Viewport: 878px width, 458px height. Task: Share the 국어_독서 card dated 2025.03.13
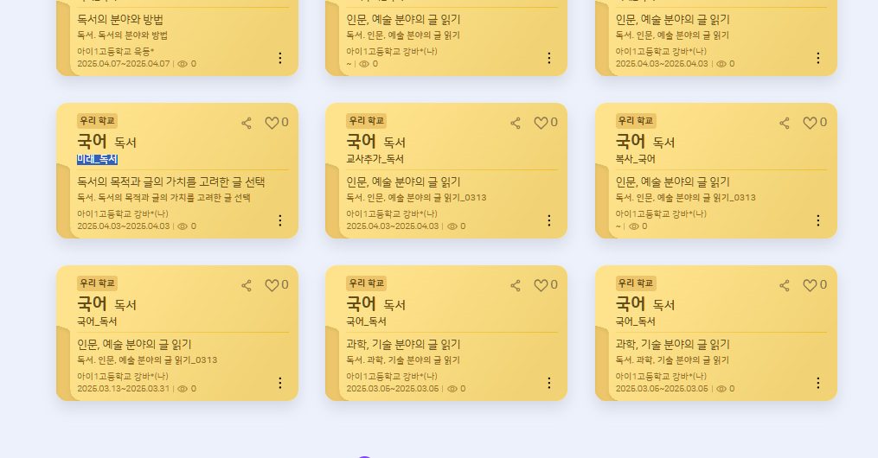pyautogui.click(x=247, y=286)
